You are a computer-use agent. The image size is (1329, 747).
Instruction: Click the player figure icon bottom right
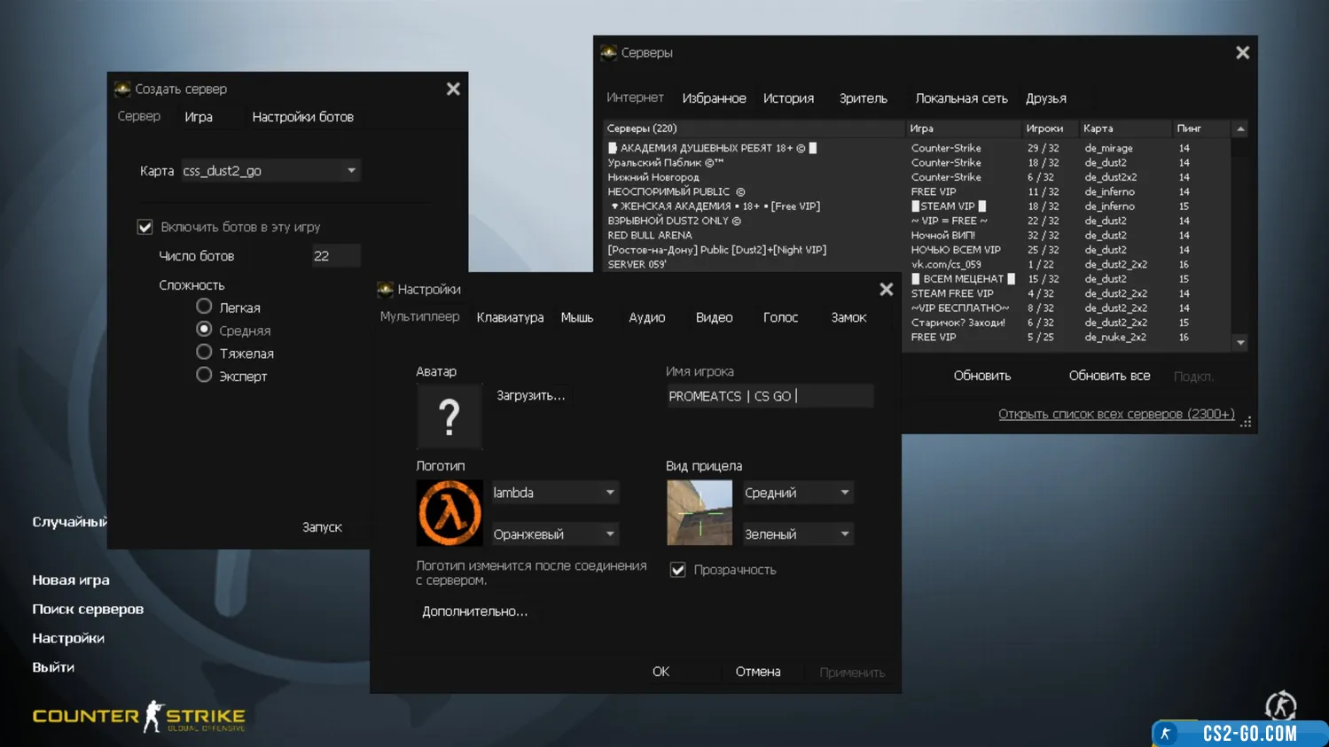pyautogui.click(x=1280, y=706)
